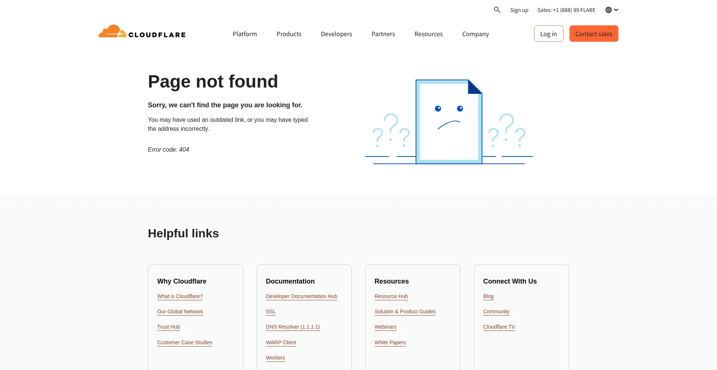Click the Resources card heading
717x370 pixels.
392,281
